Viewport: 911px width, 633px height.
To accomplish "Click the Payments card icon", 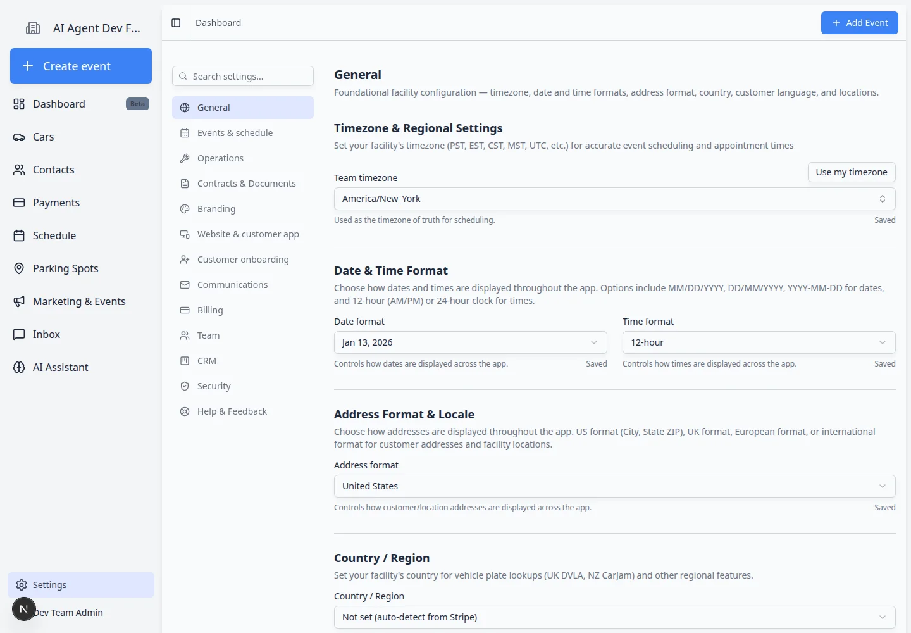I will (x=19, y=203).
